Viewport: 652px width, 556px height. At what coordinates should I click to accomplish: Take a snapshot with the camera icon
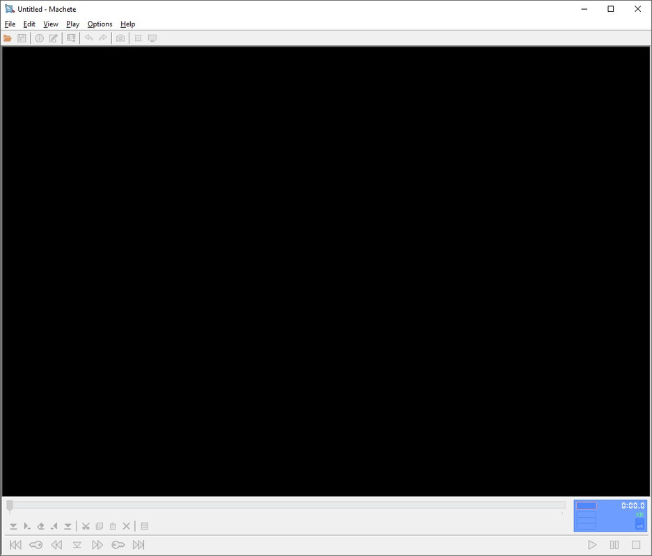120,38
